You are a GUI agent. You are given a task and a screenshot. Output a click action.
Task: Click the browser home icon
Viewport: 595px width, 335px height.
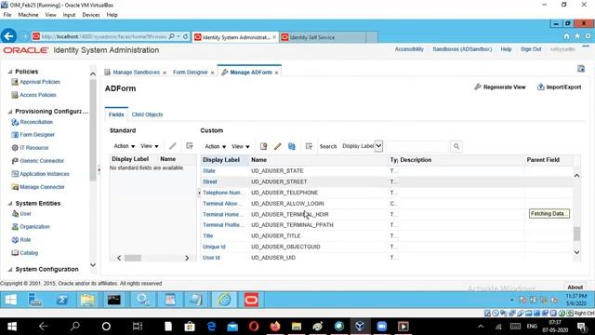coord(566,36)
